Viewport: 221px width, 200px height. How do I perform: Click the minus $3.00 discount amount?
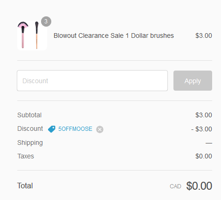click(201, 129)
